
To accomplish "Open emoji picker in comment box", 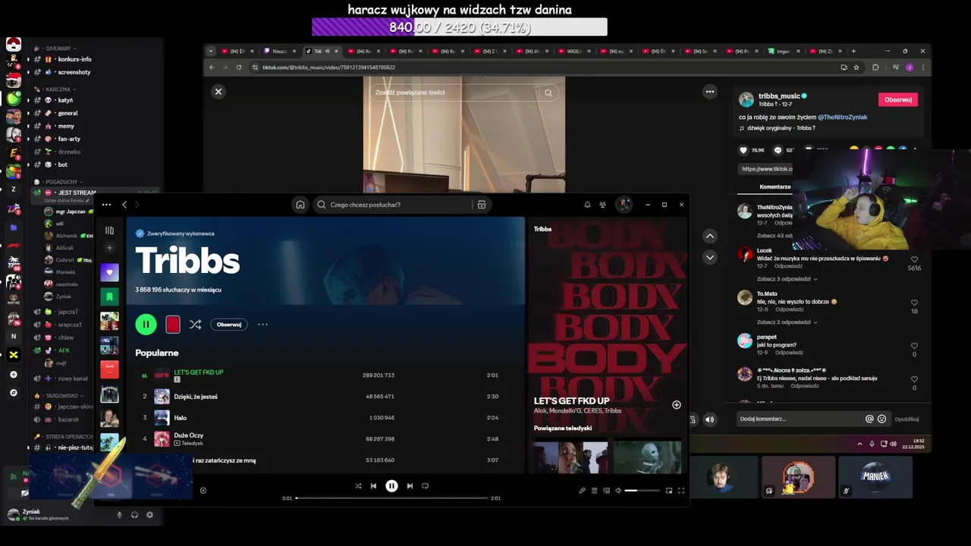I will [x=881, y=419].
